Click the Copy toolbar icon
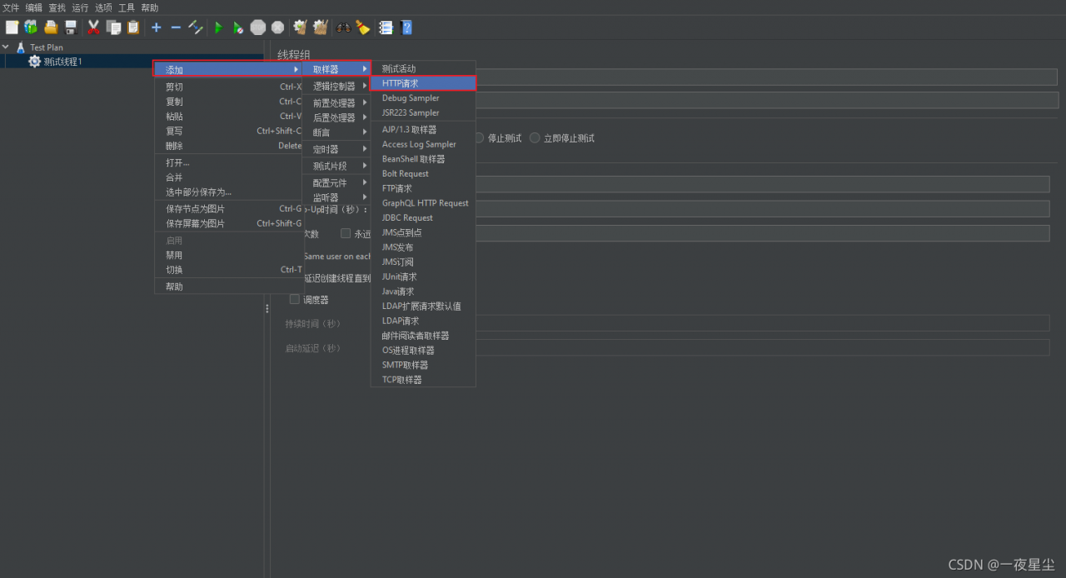The height and width of the screenshot is (578, 1066). (x=113, y=27)
